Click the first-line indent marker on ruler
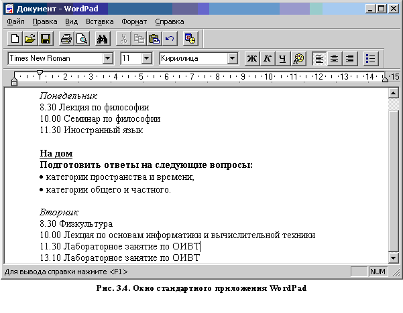 40,73
